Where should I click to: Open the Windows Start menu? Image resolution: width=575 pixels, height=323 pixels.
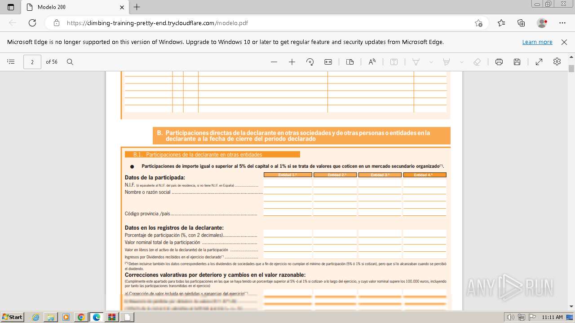click(12, 317)
